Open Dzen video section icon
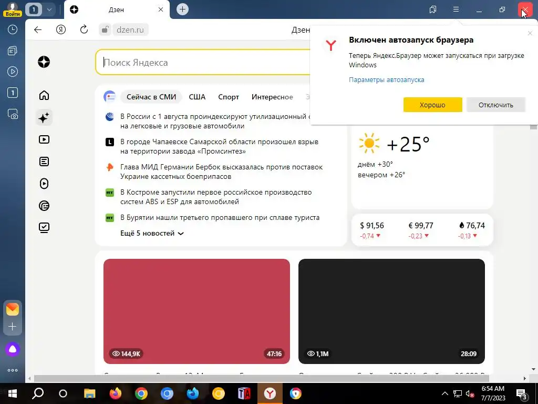 pyautogui.click(x=44, y=139)
